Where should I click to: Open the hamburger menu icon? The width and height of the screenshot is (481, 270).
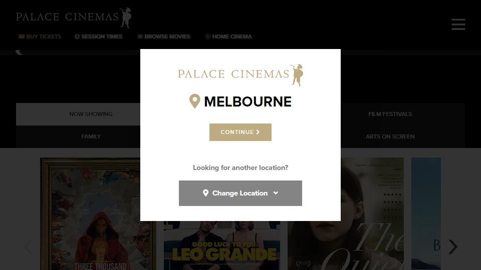(x=458, y=24)
